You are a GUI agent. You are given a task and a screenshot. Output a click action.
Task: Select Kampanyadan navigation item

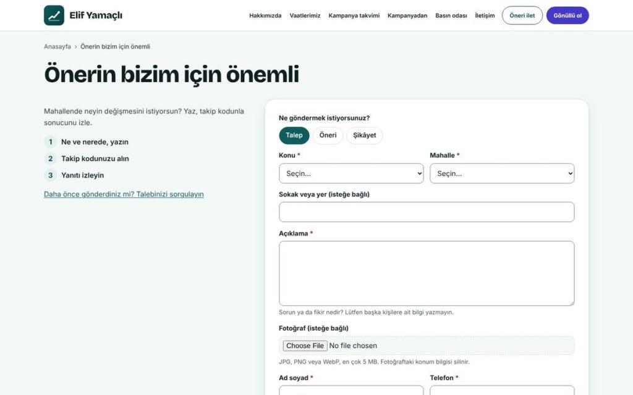(x=407, y=15)
